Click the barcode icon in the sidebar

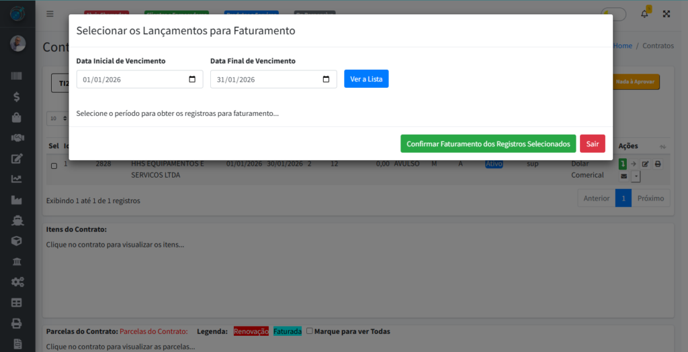point(17,76)
